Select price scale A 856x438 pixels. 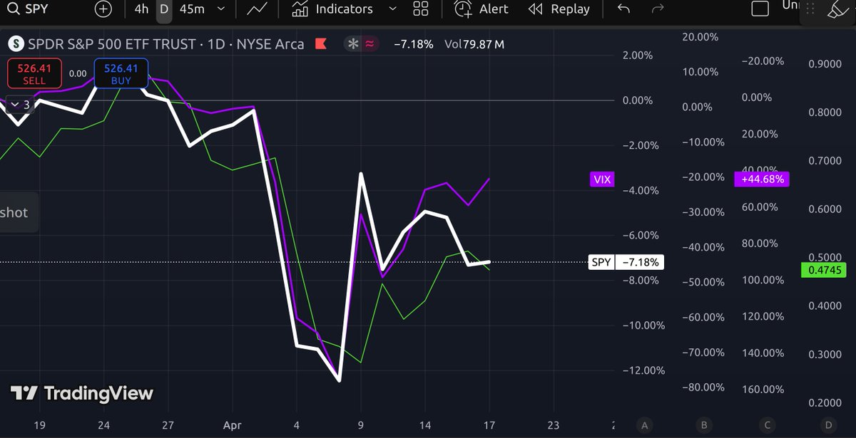point(645,426)
